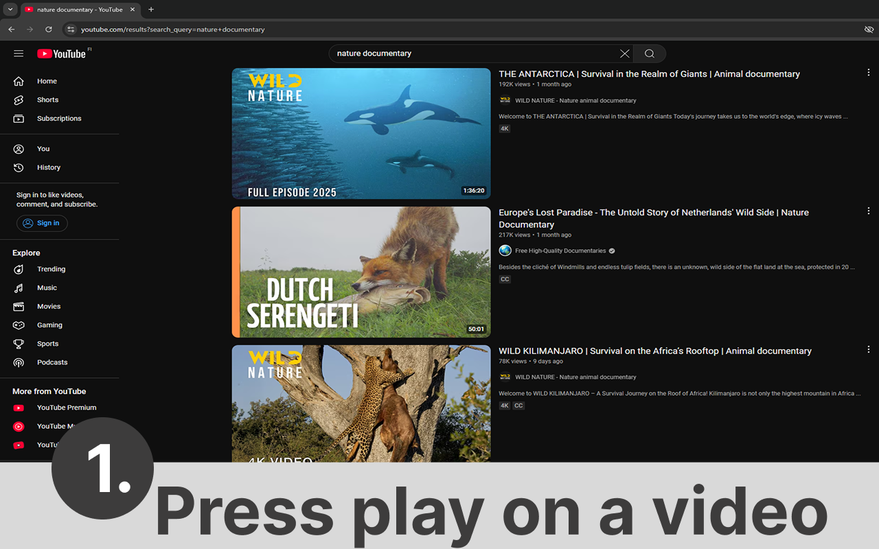Click the CC badge on Europe's Lost Paradise
879x549 pixels.
click(505, 279)
